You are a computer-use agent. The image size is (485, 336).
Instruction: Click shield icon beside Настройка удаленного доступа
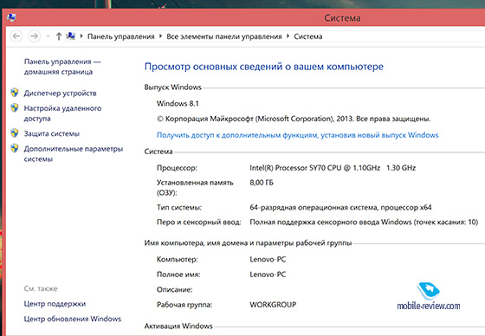coord(14,107)
